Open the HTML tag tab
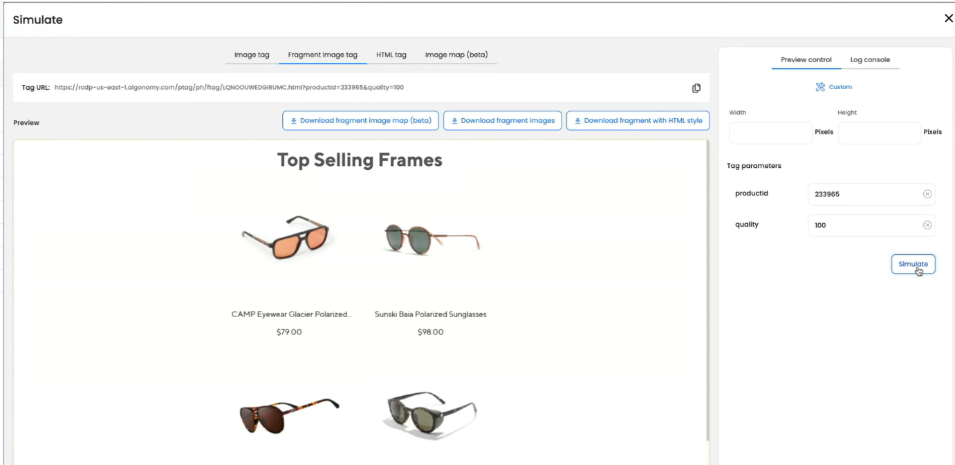Viewport: 955px width, 465px height. click(391, 55)
